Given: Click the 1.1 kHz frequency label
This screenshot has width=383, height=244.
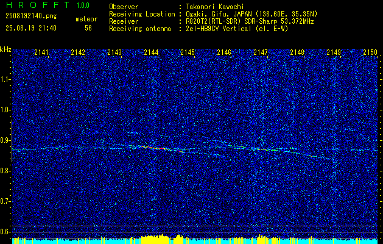Looking at the screenshot, I should click(5, 79).
